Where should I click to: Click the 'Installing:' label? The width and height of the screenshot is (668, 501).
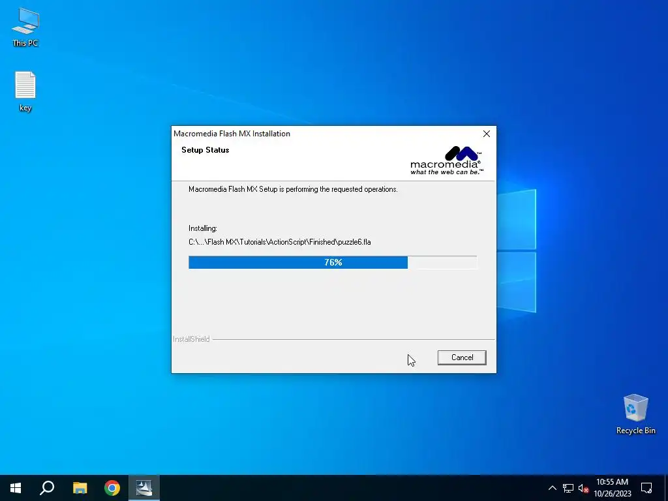click(x=203, y=228)
